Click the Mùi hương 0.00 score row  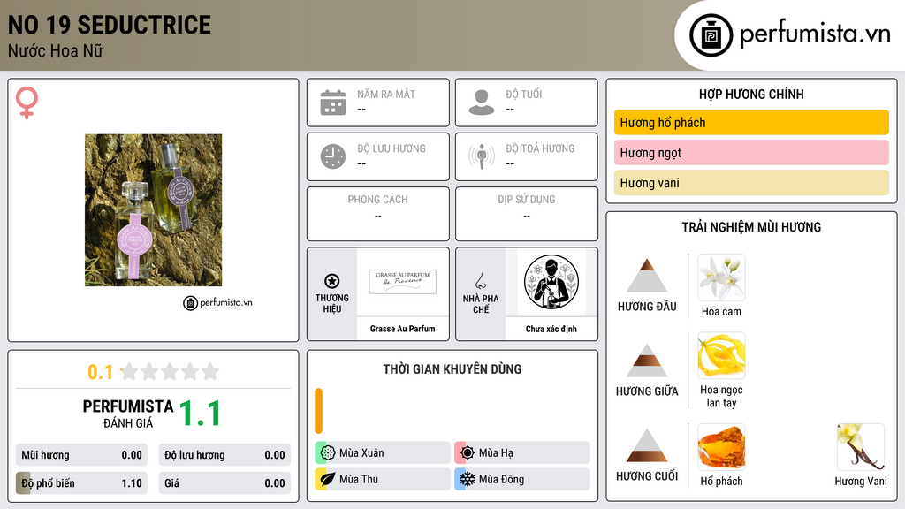point(81,455)
